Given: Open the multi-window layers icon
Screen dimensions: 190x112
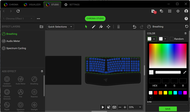Looking at the screenshot, I should tap(161, 11).
